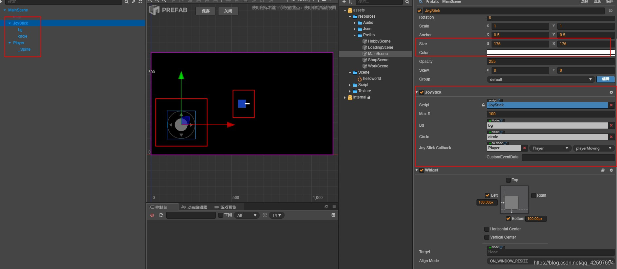Click the assets database root icon

(350, 10)
